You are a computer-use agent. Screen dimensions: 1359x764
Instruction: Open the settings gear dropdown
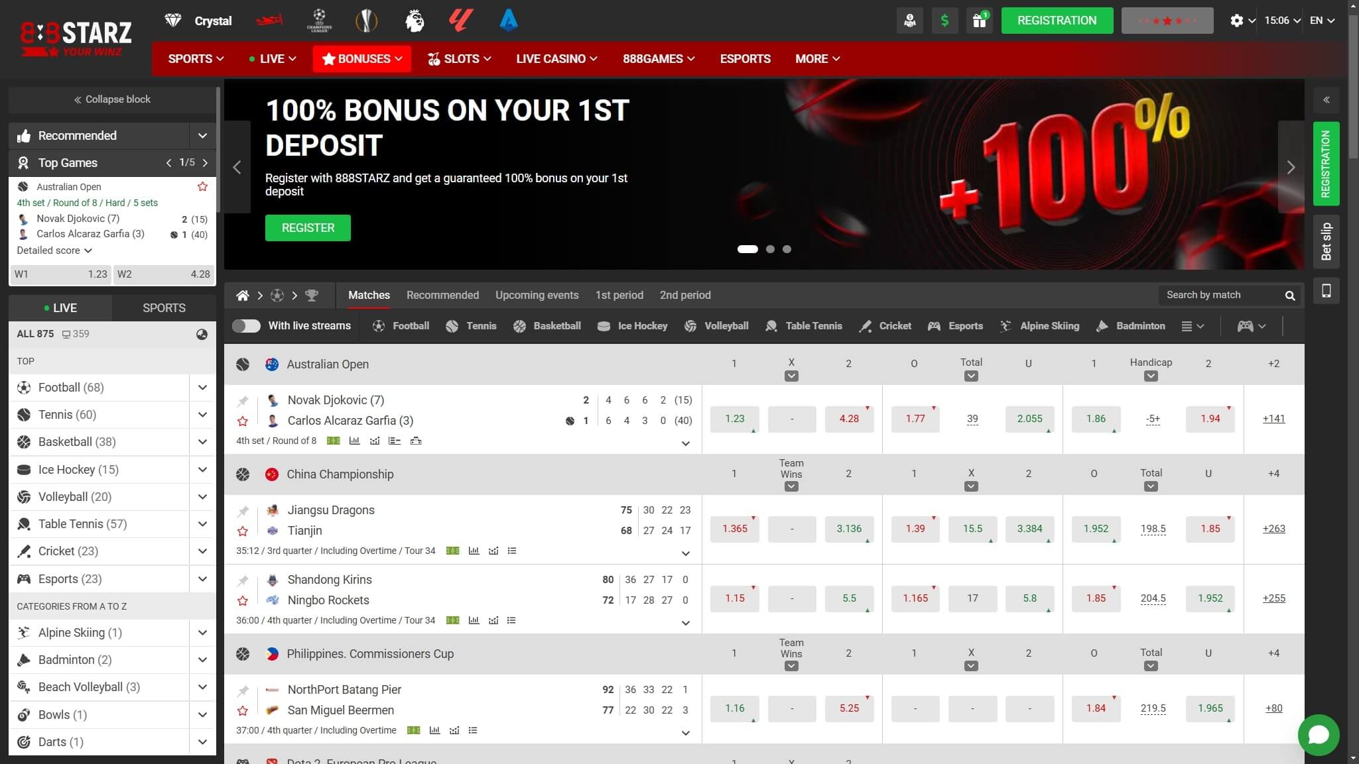click(x=1242, y=21)
